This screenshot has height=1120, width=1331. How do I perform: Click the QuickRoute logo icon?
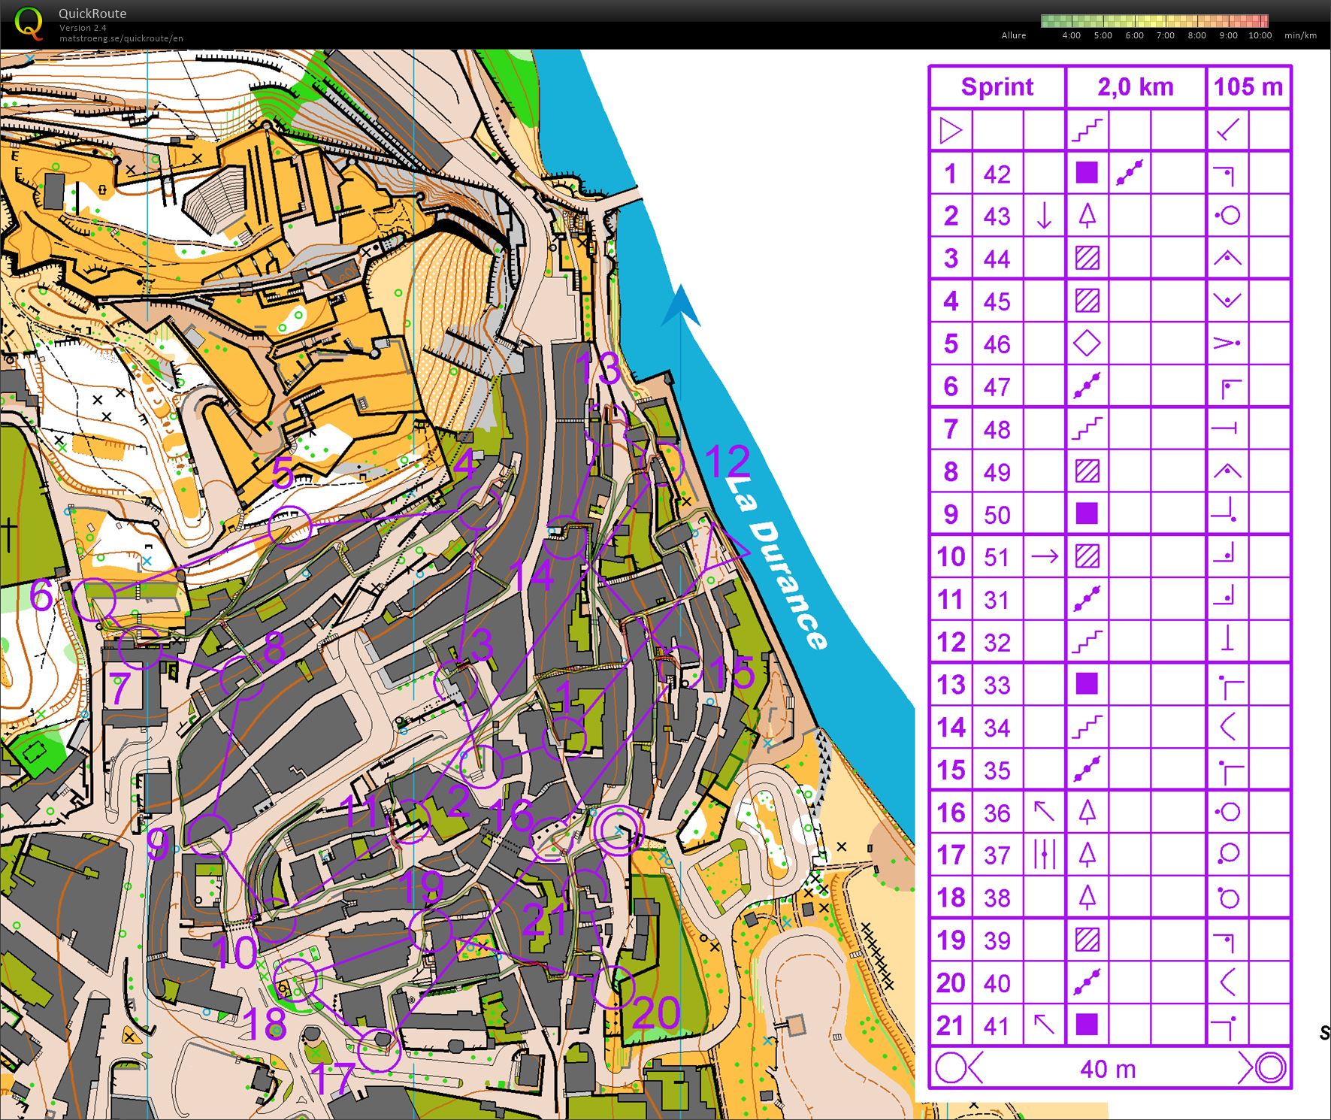[x=29, y=23]
